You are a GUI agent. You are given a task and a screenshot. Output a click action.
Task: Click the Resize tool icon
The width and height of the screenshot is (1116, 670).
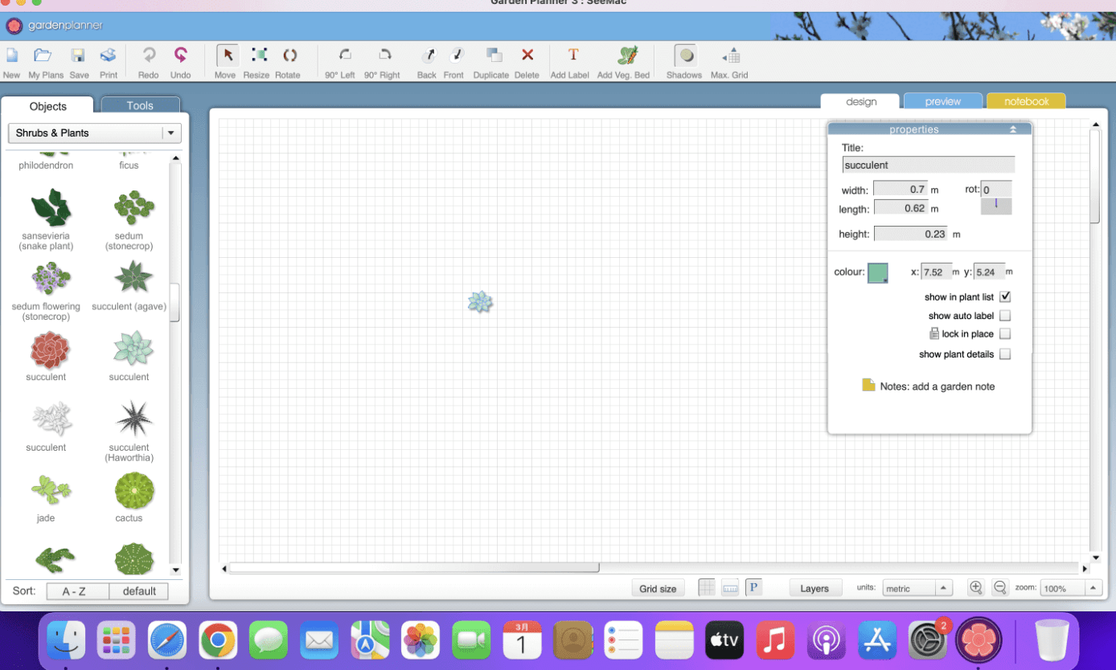click(x=257, y=56)
